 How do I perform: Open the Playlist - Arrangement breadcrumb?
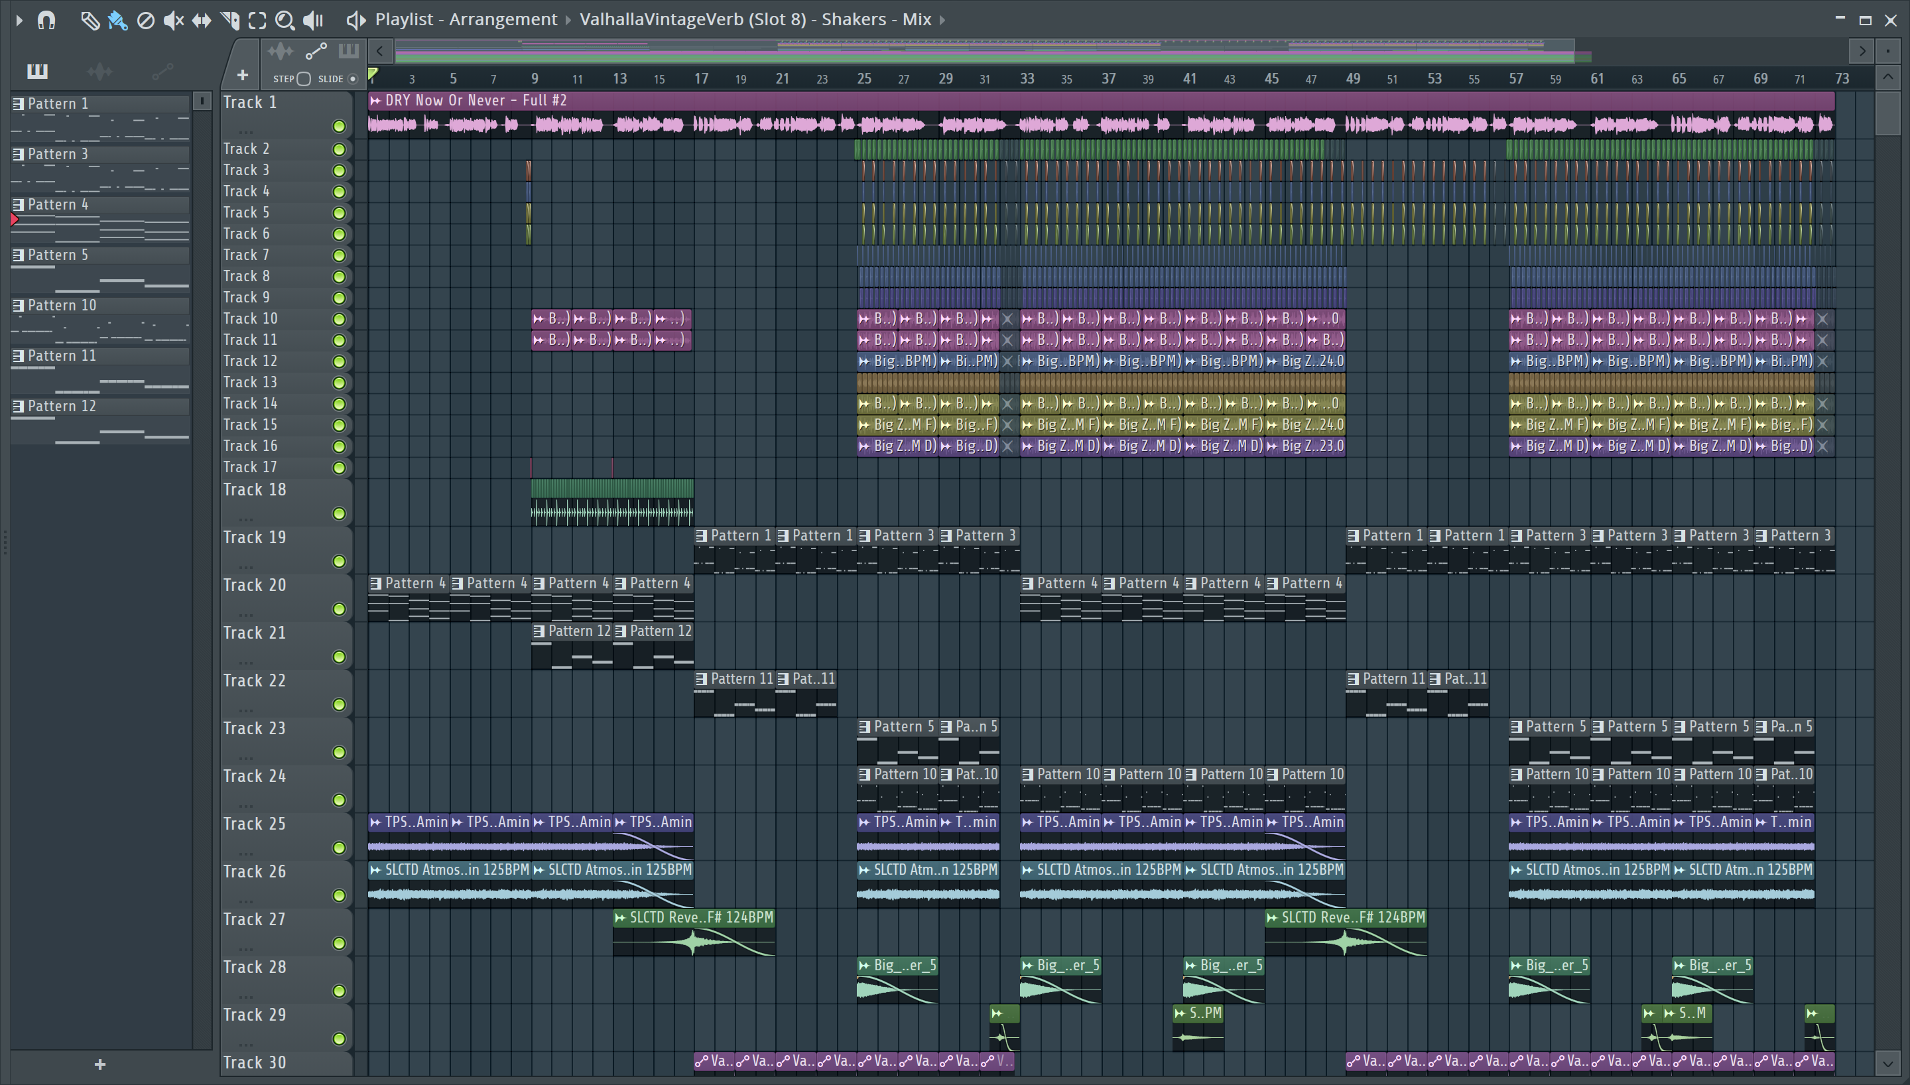[466, 19]
